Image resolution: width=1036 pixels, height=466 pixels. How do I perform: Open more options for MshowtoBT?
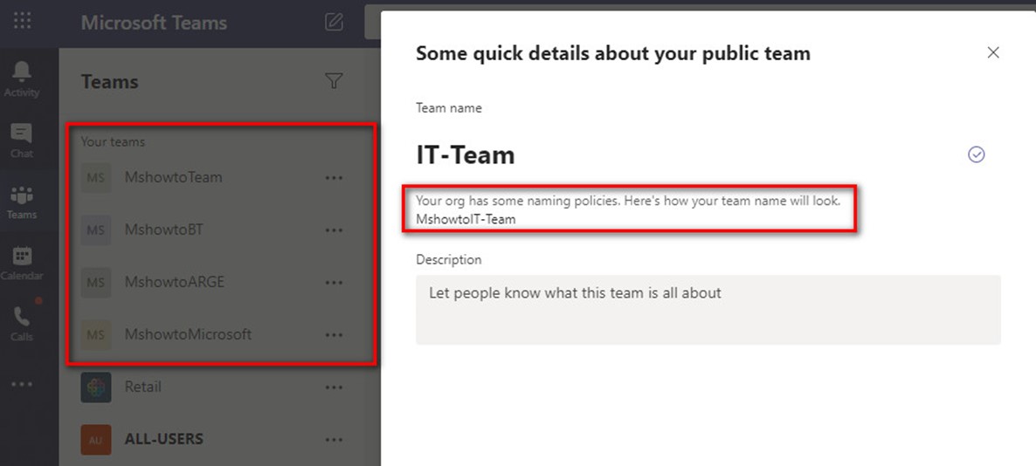click(335, 230)
